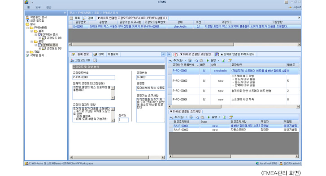This screenshot has width=326, height=176.
Task: Click the properties folder icon in the 조치사항 toolbar
Action: (x=231, y=117)
